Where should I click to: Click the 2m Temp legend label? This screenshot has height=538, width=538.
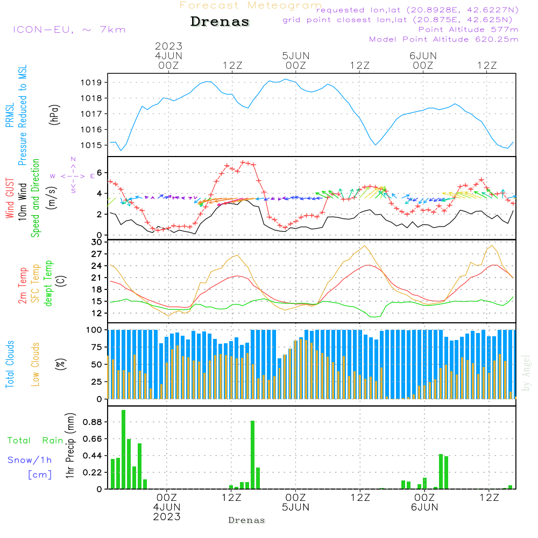coord(23,284)
